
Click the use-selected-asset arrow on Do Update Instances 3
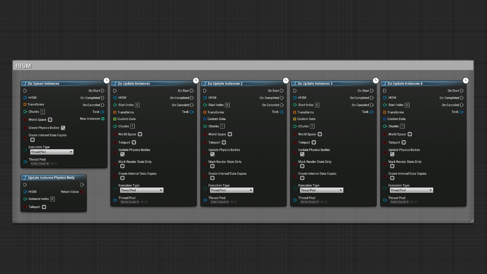(322, 202)
